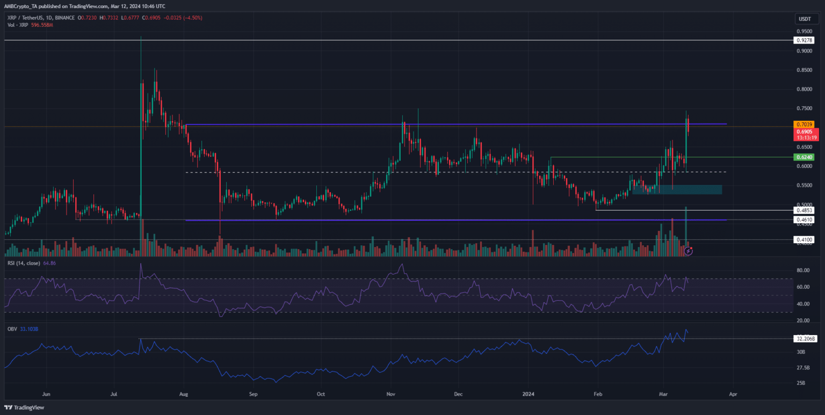Select the 0.4100 price level label
This screenshot has width=825, height=415.
(805, 239)
